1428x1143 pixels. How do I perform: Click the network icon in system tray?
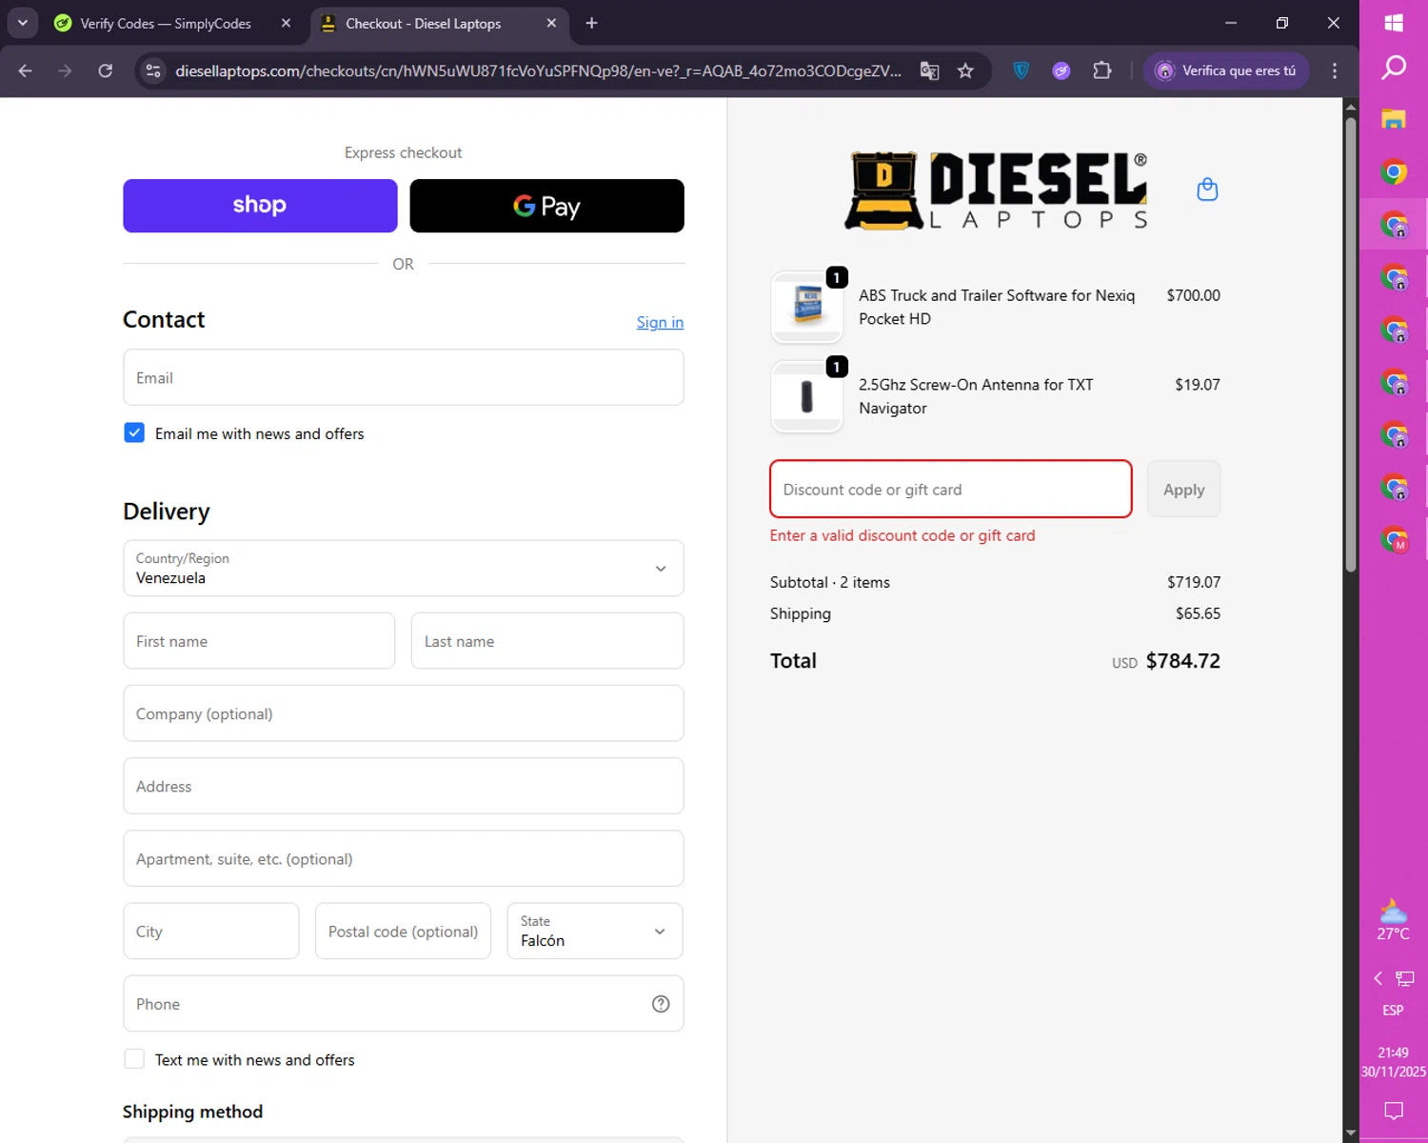(1405, 978)
